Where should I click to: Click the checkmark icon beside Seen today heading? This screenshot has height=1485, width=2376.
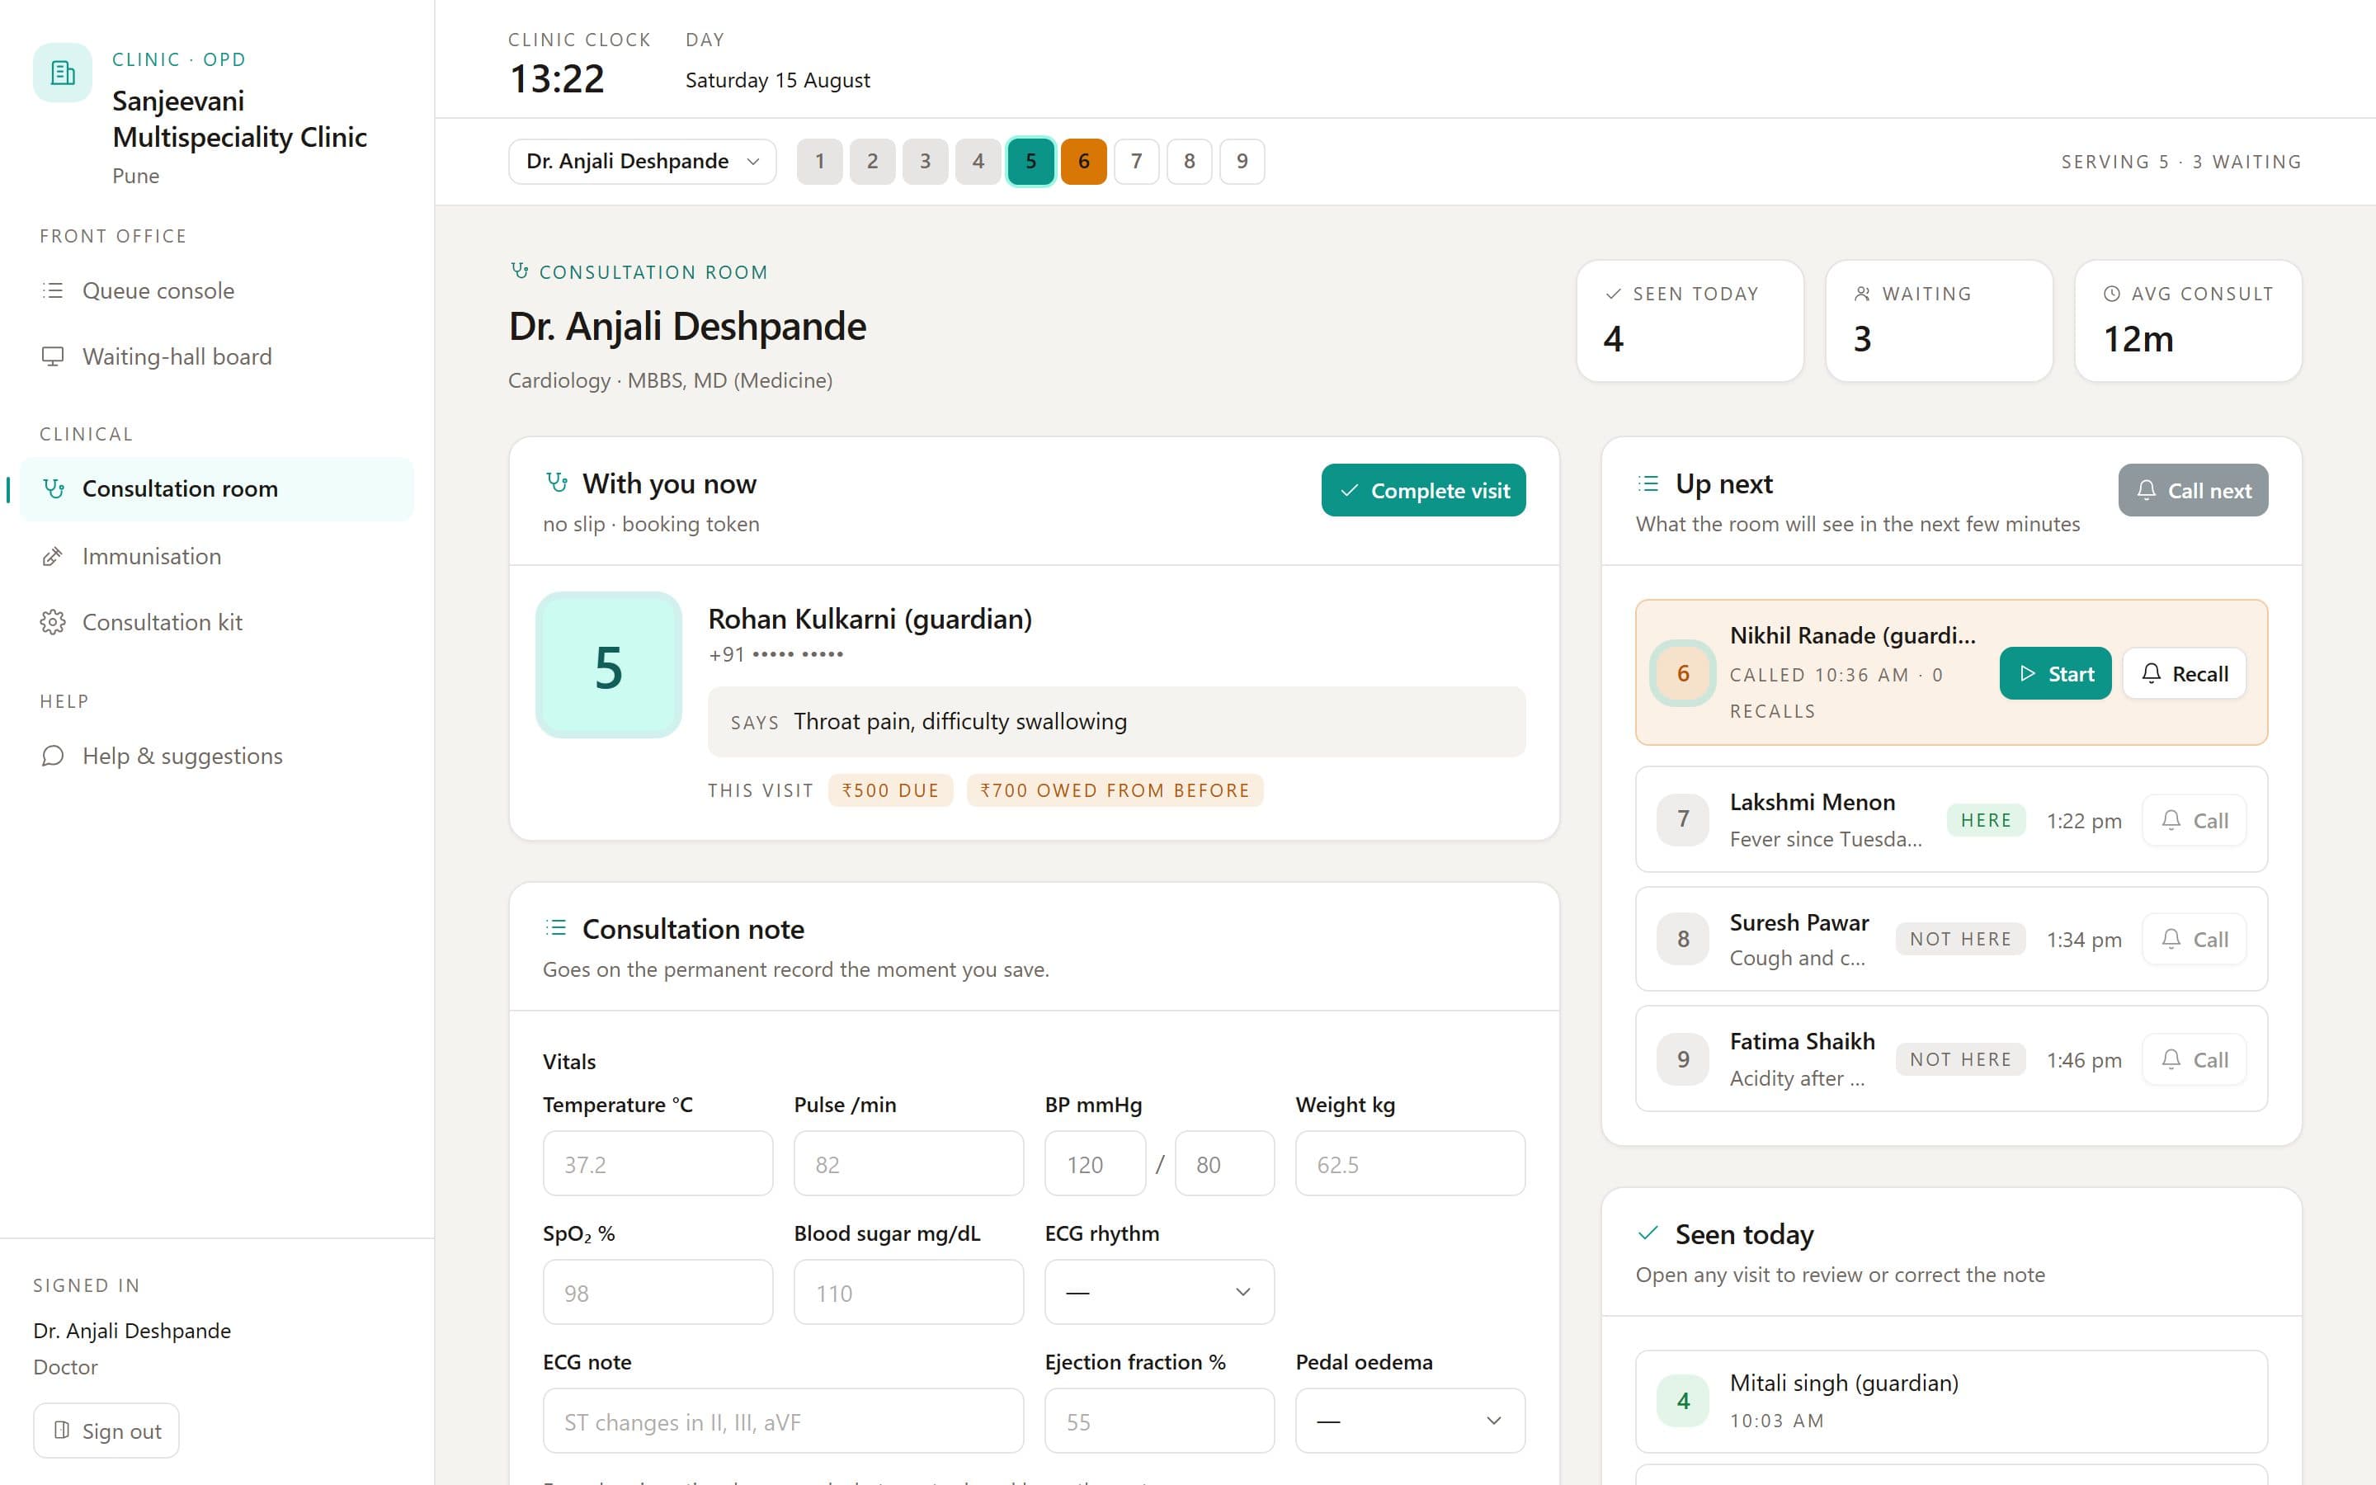(1648, 1233)
